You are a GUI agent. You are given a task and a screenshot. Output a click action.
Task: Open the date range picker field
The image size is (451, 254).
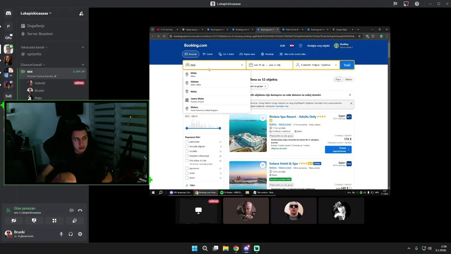click(270, 65)
